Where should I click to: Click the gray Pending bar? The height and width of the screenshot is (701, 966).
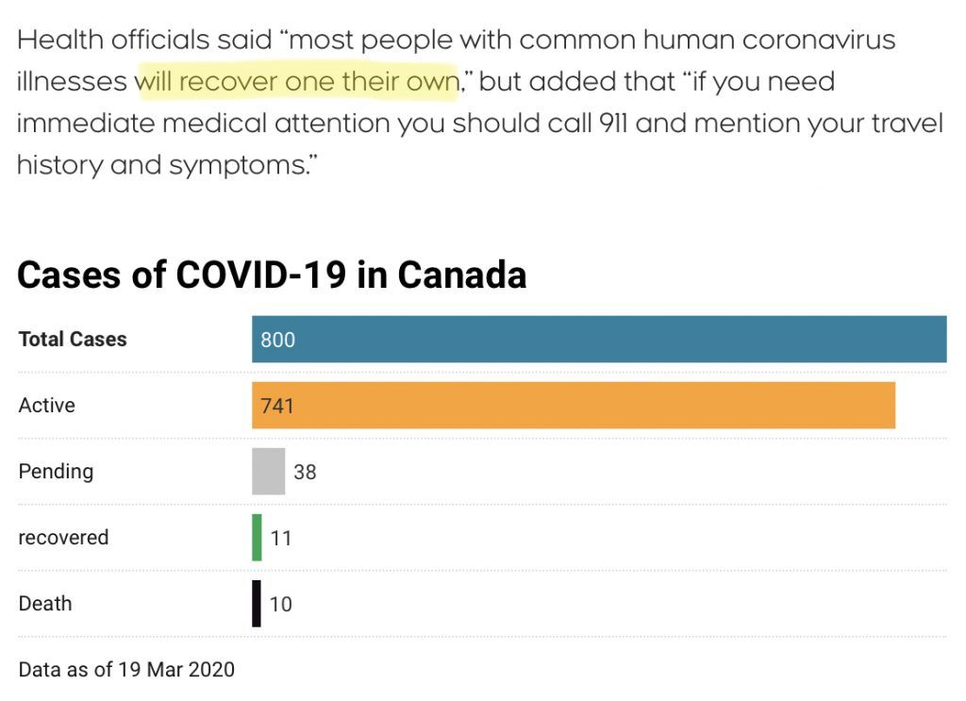click(268, 471)
